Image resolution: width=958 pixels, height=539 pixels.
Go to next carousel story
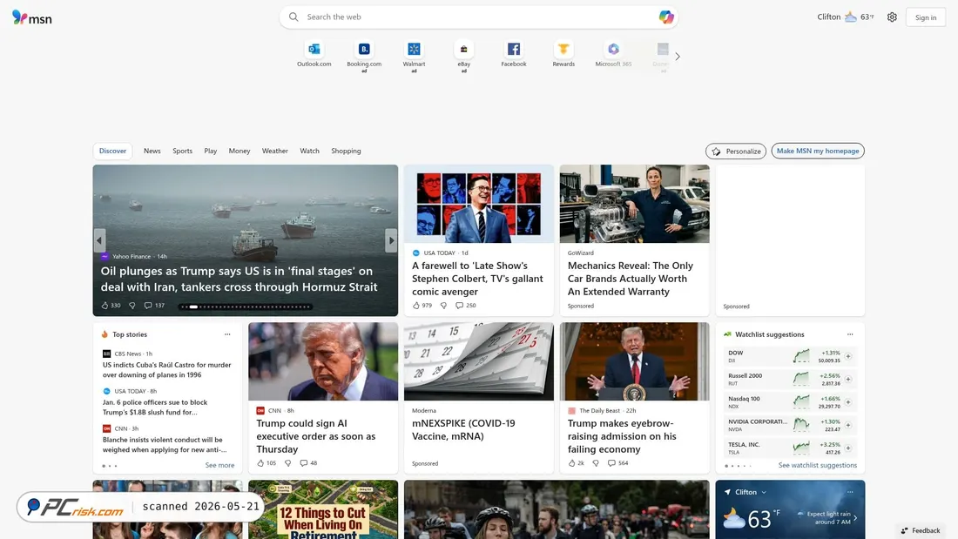click(392, 241)
